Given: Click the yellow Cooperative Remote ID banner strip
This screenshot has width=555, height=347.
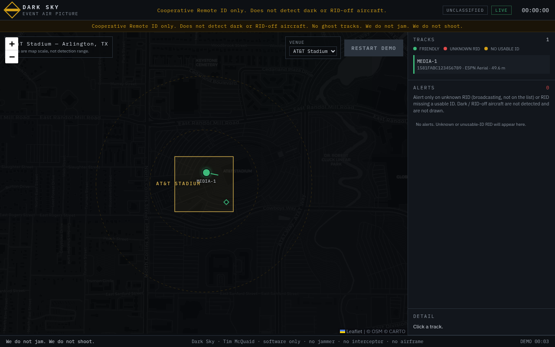Looking at the screenshot, I should tap(277, 26).
